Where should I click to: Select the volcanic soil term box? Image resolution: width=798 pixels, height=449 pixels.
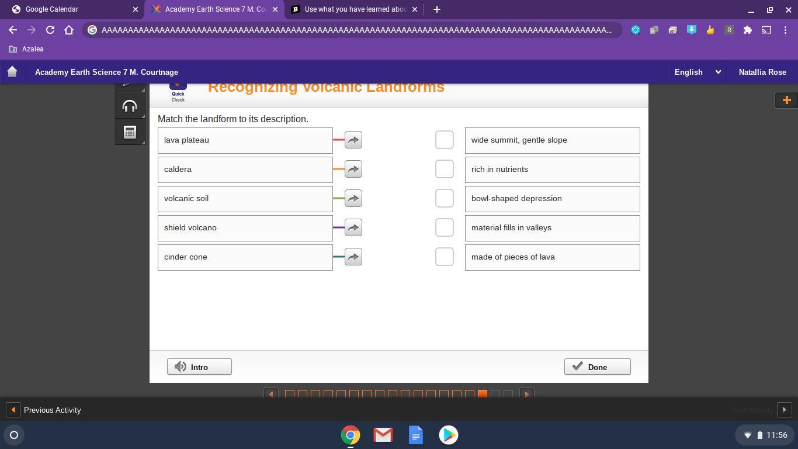pyautogui.click(x=245, y=199)
